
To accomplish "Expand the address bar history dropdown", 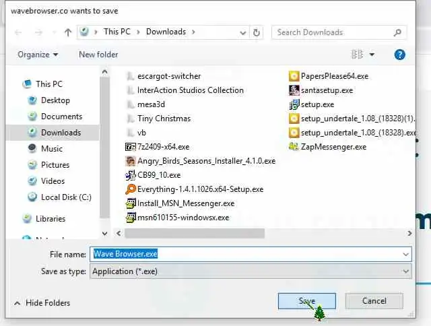I will (242, 33).
